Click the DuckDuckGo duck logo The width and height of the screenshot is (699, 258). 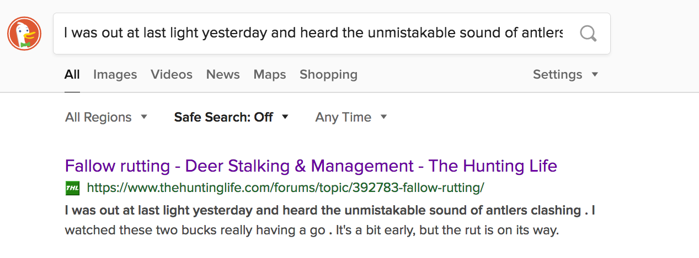(24, 34)
